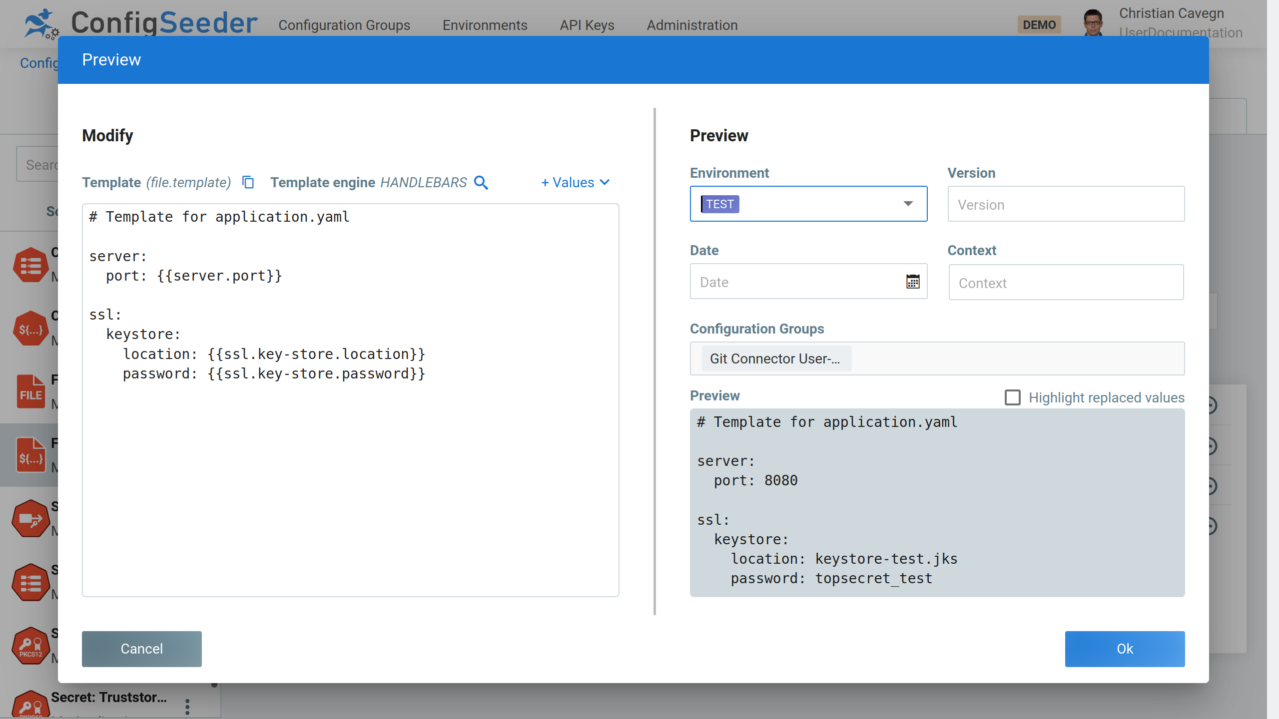This screenshot has width=1279, height=719.
Task: Open the date picker calendar icon
Action: coord(913,282)
